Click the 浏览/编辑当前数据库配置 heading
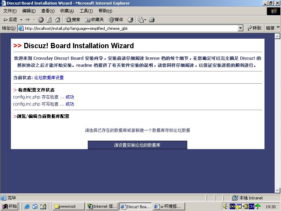 (43, 116)
